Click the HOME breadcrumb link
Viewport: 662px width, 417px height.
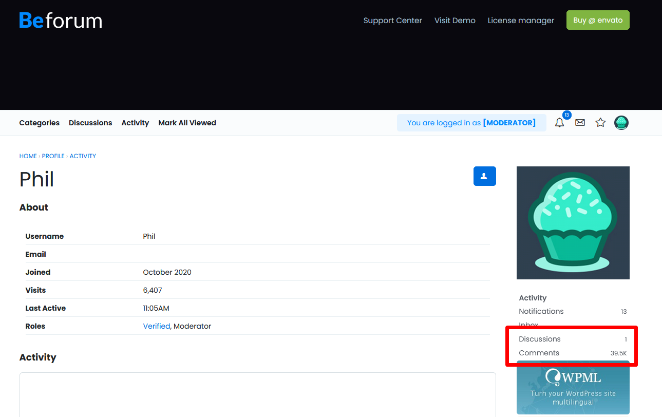pyautogui.click(x=28, y=156)
